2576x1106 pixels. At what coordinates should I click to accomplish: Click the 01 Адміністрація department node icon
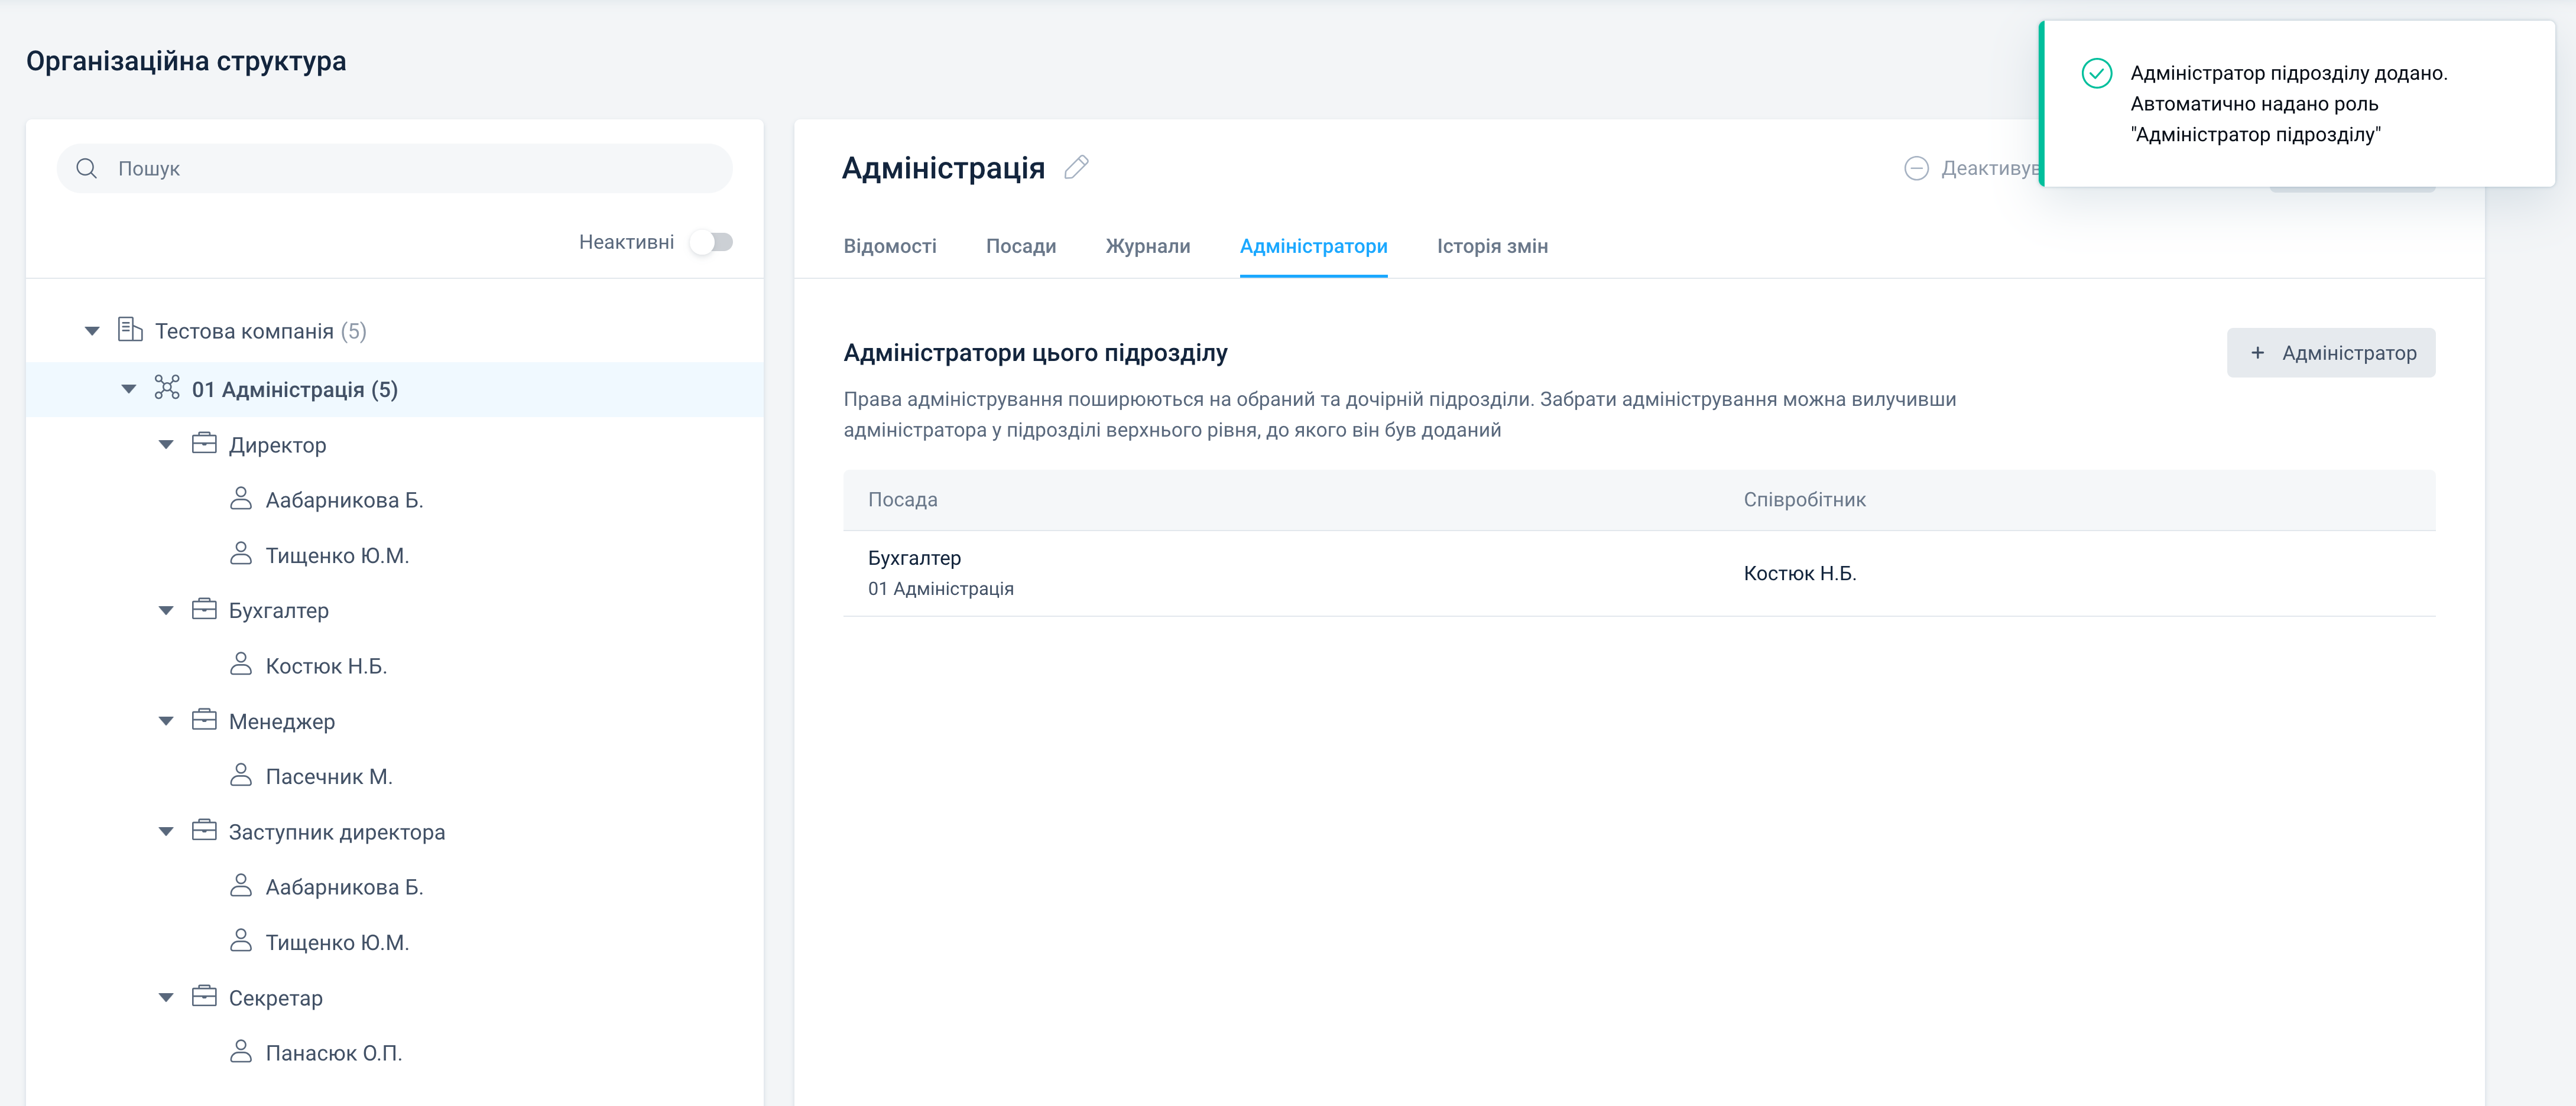pos(167,388)
